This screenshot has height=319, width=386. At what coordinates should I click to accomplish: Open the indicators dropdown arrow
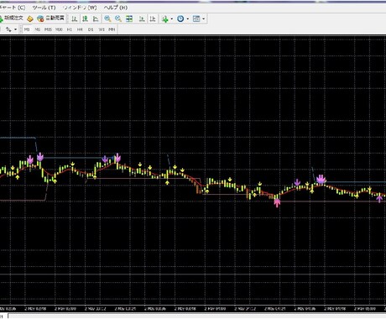pyautogui.click(x=171, y=19)
